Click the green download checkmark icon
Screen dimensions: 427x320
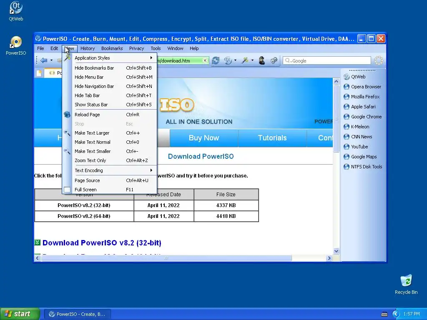coord(37,242)
